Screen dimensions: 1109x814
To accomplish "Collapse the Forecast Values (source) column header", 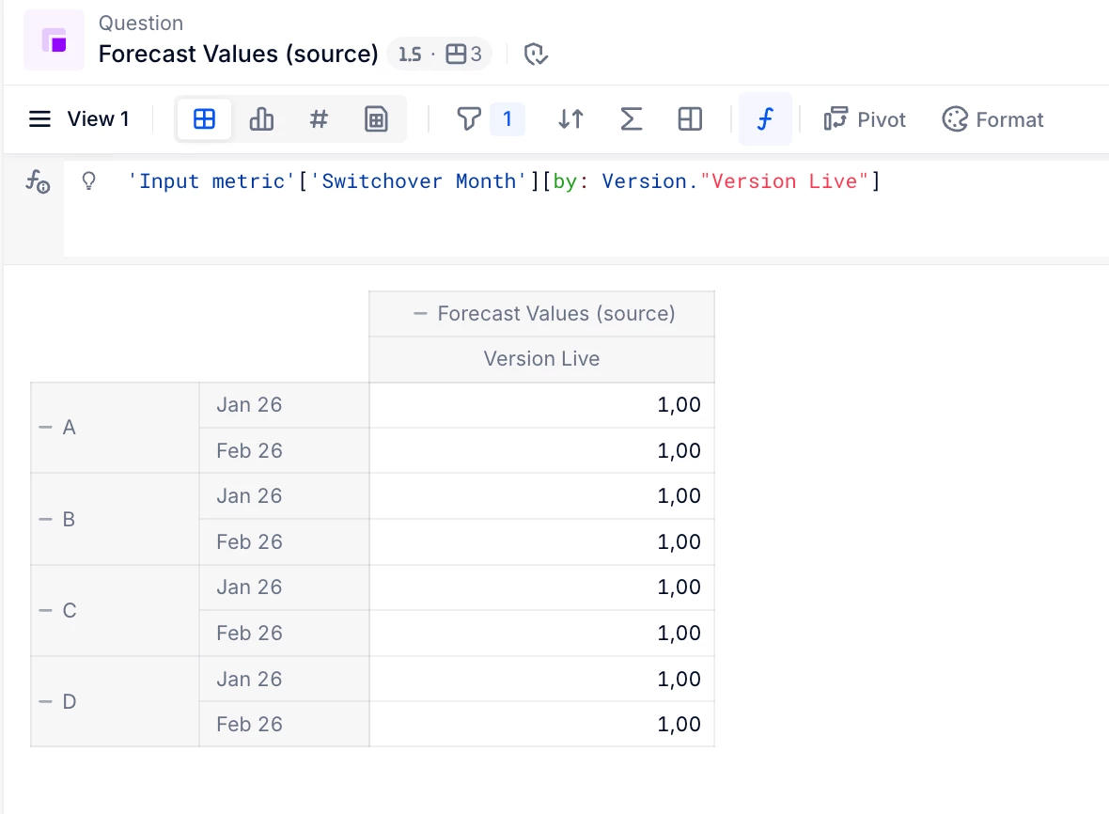I will [x=421, y=314].
